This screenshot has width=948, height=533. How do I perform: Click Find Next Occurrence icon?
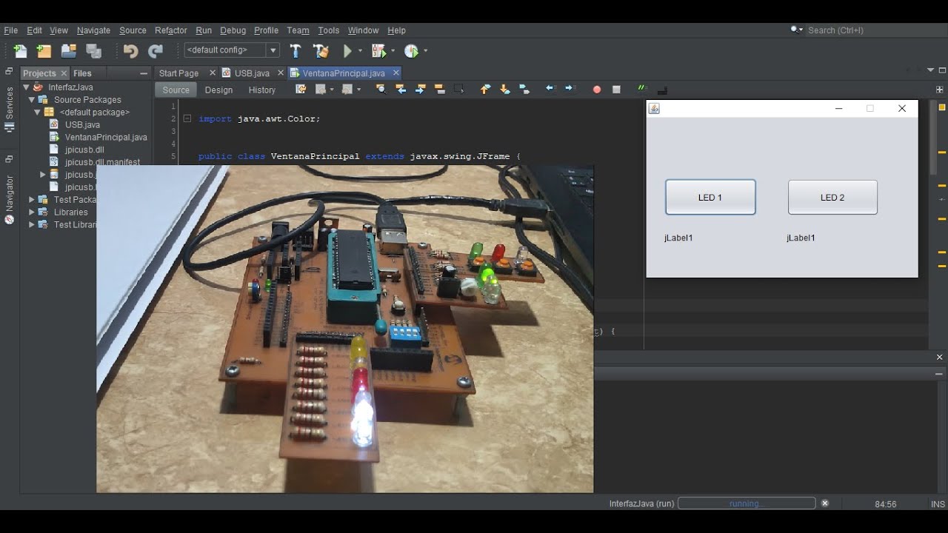(420, 89)
